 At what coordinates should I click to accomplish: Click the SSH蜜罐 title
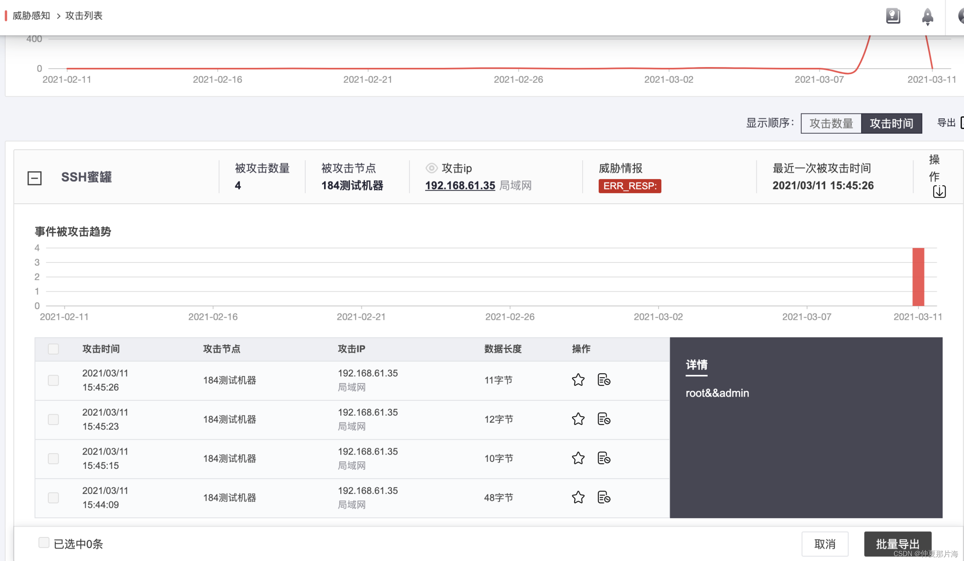point(86,177)
